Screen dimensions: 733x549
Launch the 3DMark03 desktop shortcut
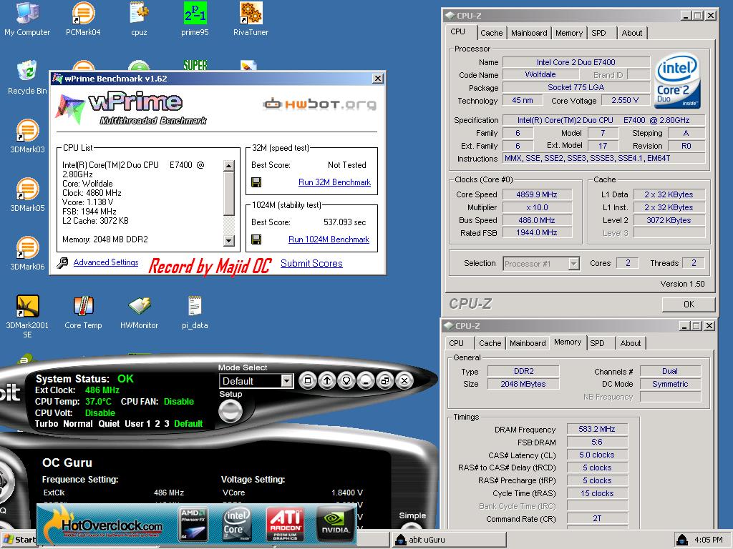[x=27, y=136]
